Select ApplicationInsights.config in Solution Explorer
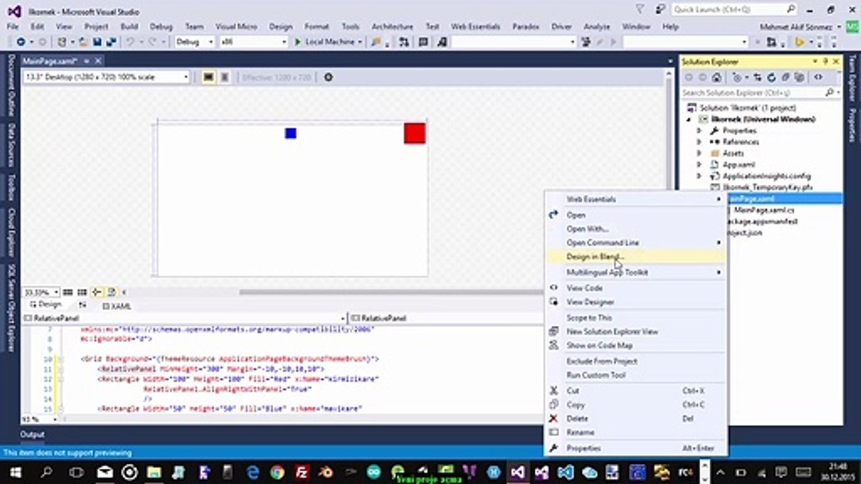Viewport: 861px width, 484px height. click(766, 176)
